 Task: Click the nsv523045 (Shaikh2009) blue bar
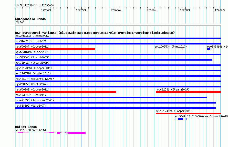coord(114,60)
